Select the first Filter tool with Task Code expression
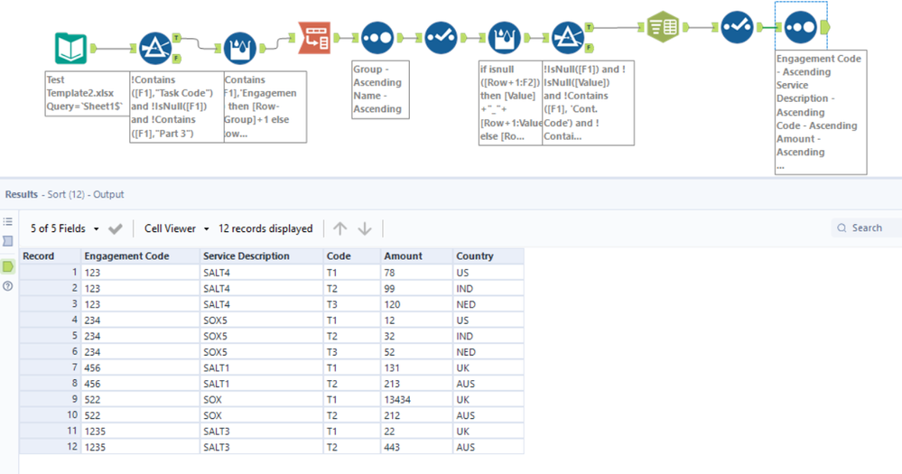Screen dimensions: 902x474 click(155, 49)
